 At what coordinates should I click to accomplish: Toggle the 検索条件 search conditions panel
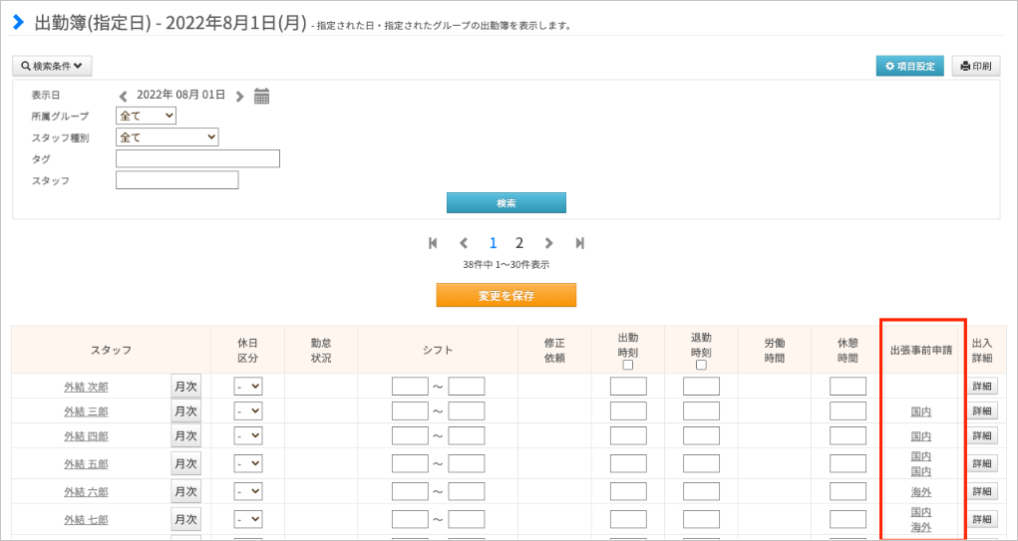pos(52,66)
